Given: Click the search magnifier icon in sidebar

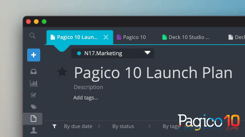Looking at the screenshot, I should [x=32, y=36].
